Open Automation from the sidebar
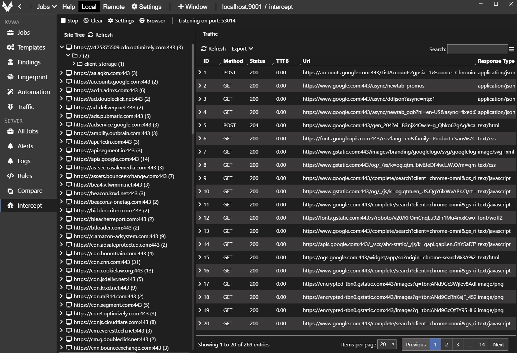517x353 pixels. point(33,92)
